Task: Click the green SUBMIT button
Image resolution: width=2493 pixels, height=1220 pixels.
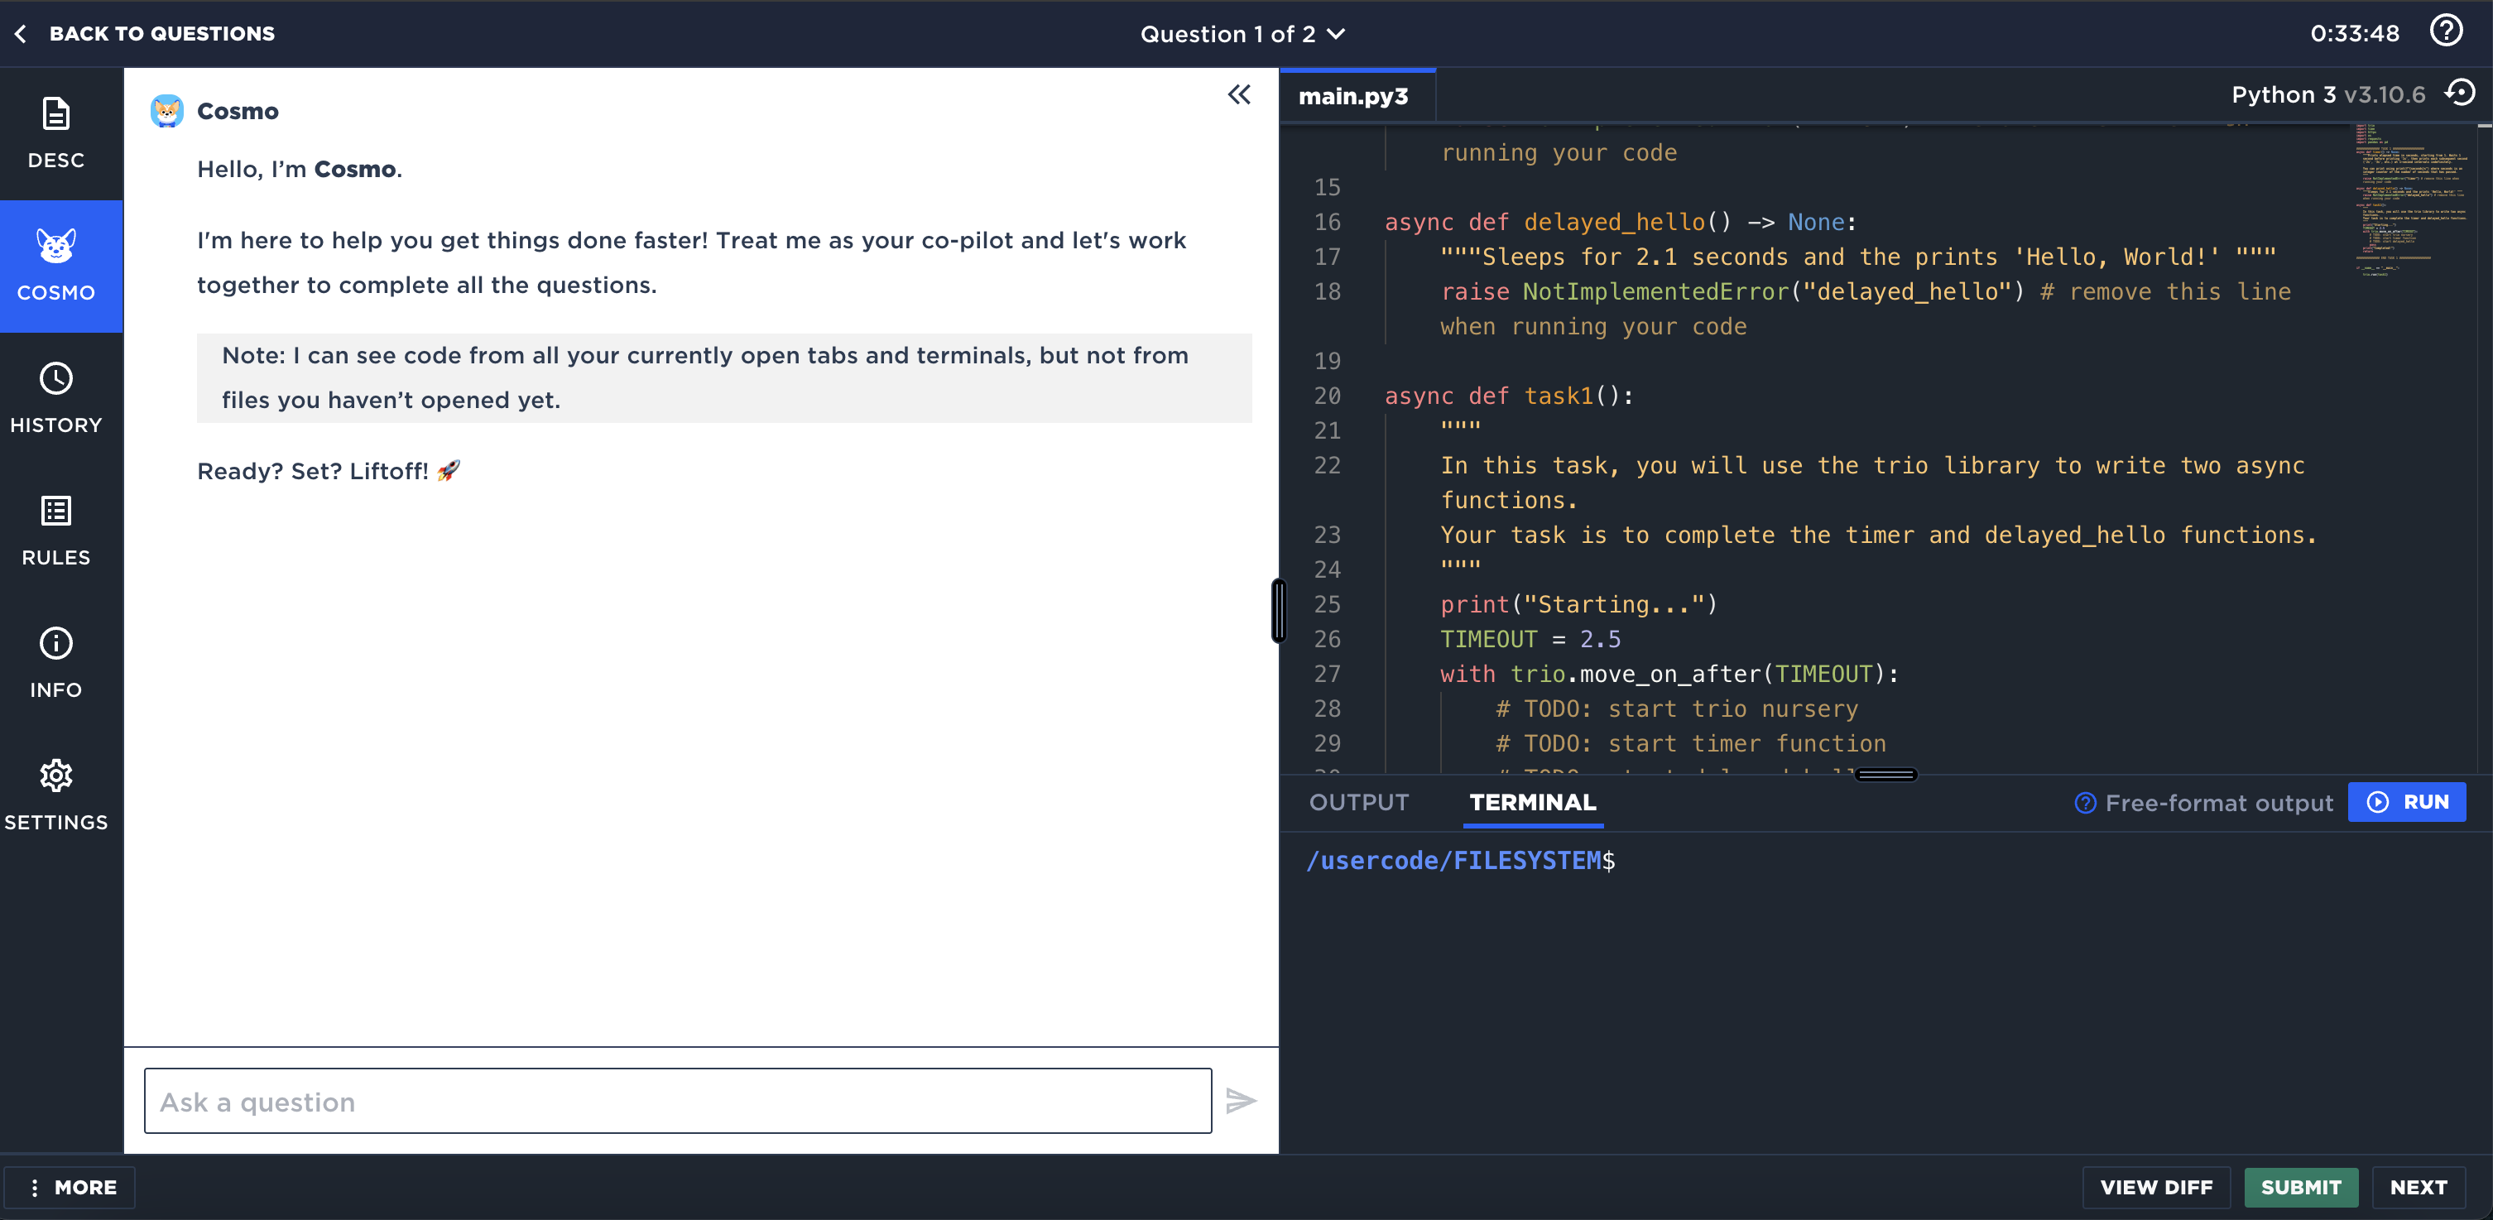Action: pyautogui.click(x=2300, y=1187)
